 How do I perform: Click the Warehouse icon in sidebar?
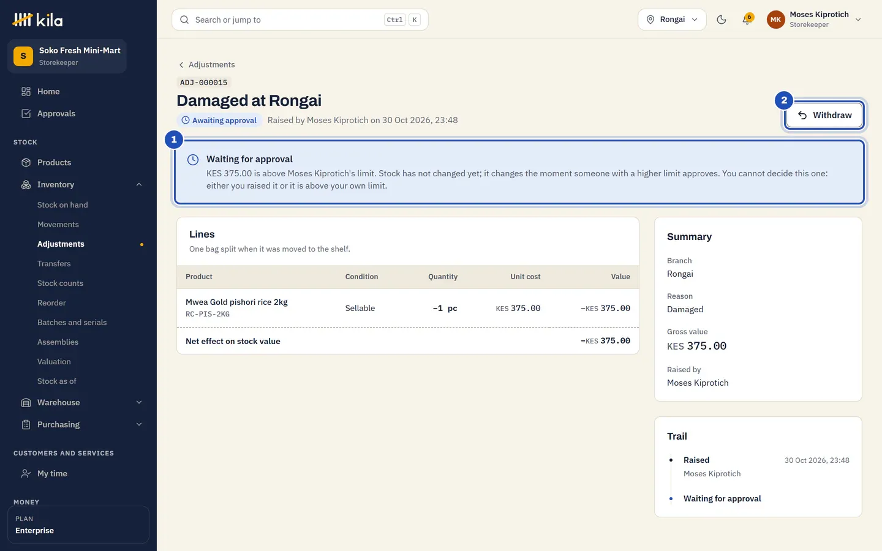[x=26, y=403]
